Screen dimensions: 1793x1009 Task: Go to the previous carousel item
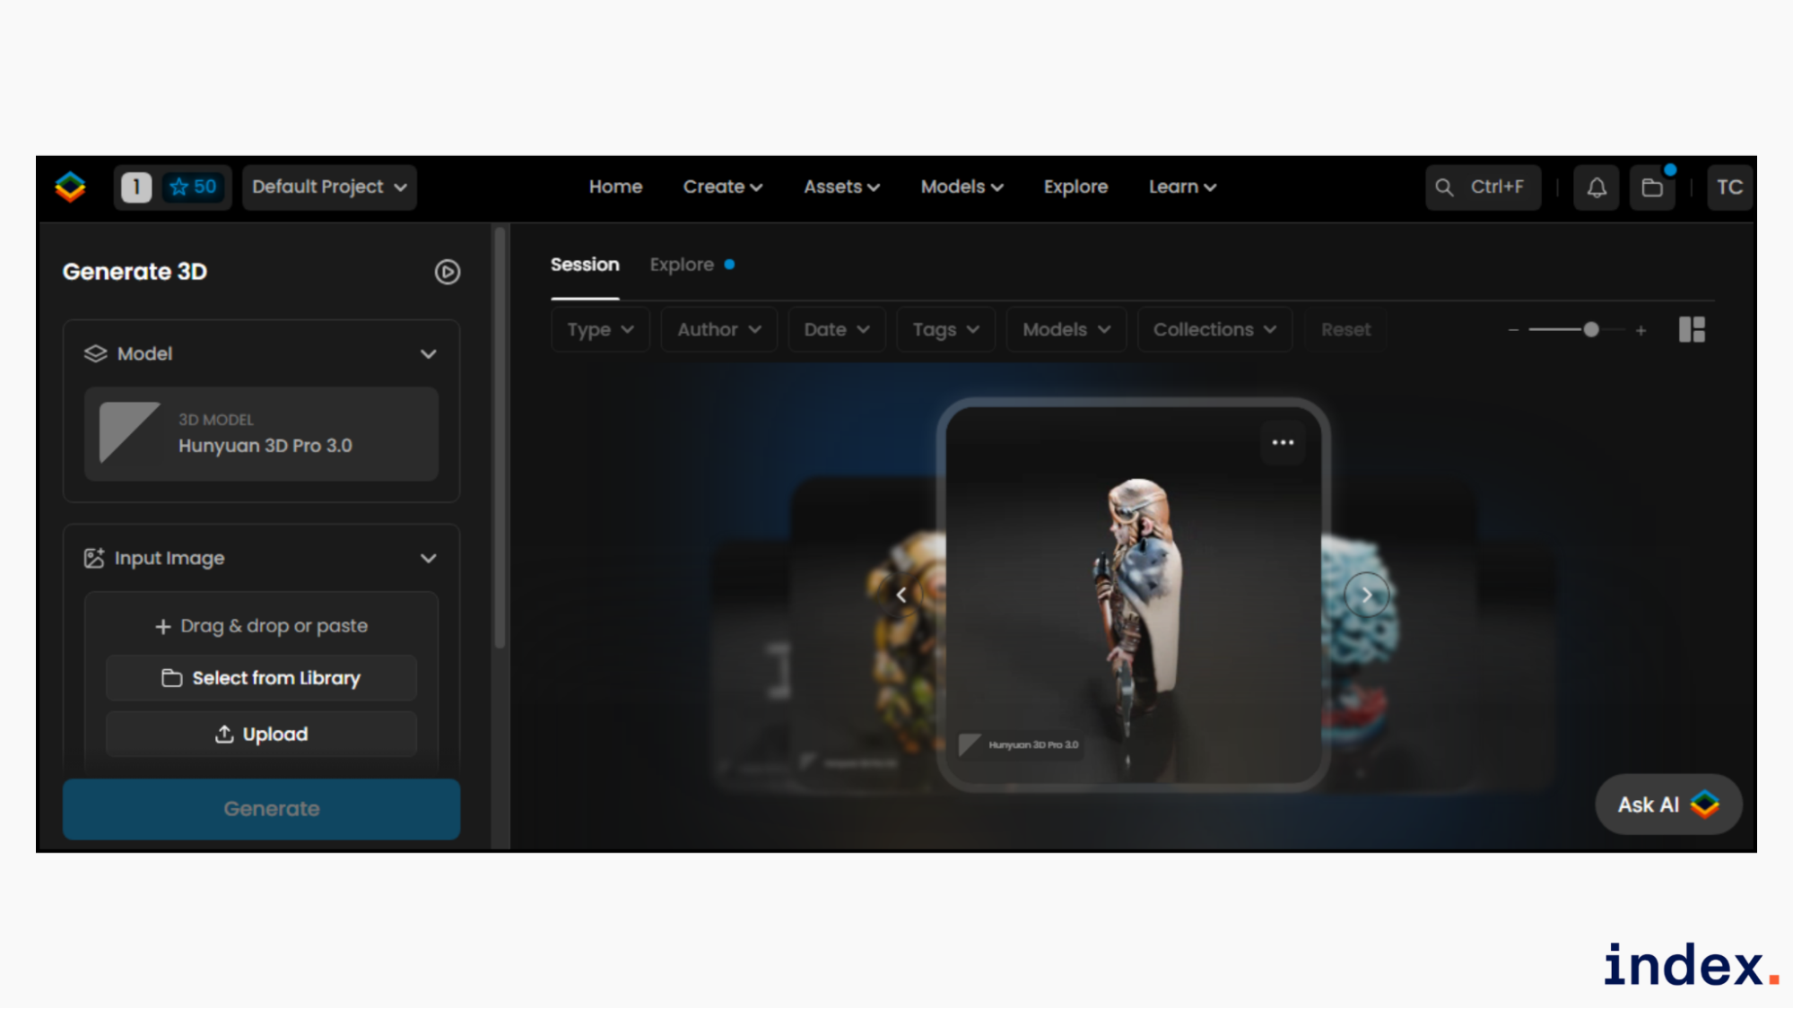(901, 595)
